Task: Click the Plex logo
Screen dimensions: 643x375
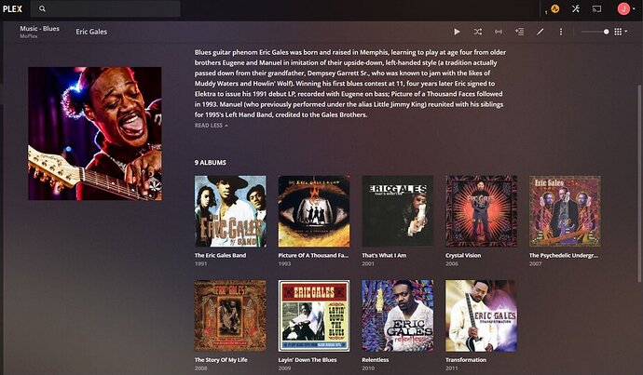Action: pos(12,8)
